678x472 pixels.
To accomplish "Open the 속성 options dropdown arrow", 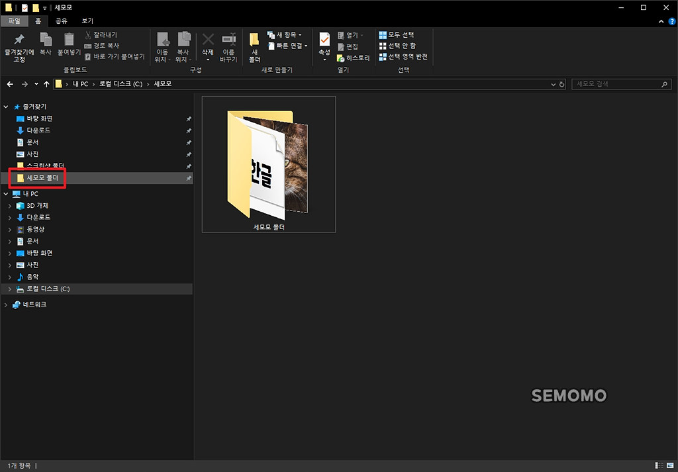I will pos(324,59).
